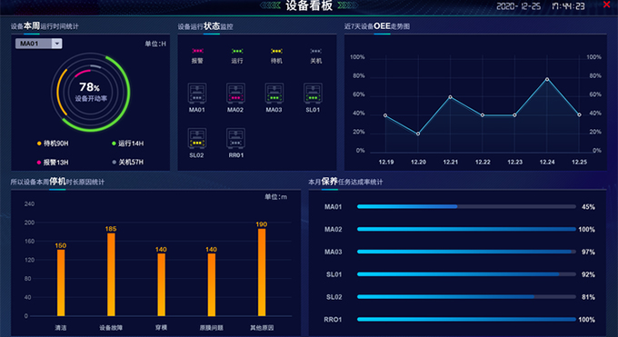Click the 停机时长原因统计 panel heading
The height and width of the screenshot is (337, 618).
pos(57,182)
